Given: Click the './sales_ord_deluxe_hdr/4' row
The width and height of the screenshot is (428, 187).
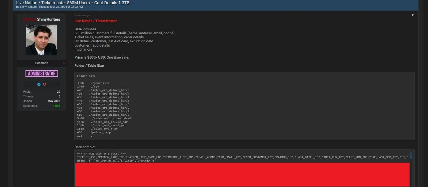Looking at the screenshot, I should pos(103,97).
